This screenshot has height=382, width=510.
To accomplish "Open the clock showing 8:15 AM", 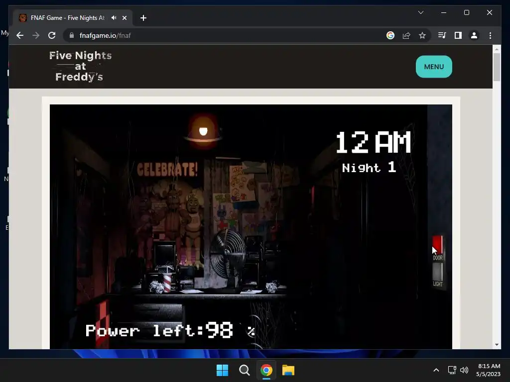I will click(489, 370).
